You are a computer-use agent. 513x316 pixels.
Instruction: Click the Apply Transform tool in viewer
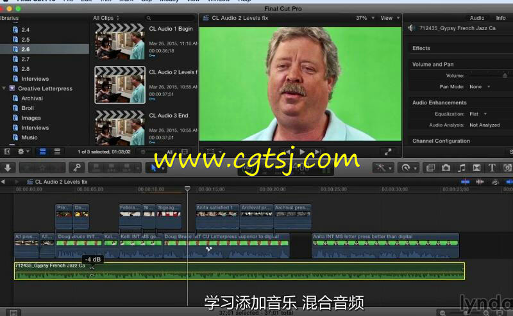tap(210, 152)
